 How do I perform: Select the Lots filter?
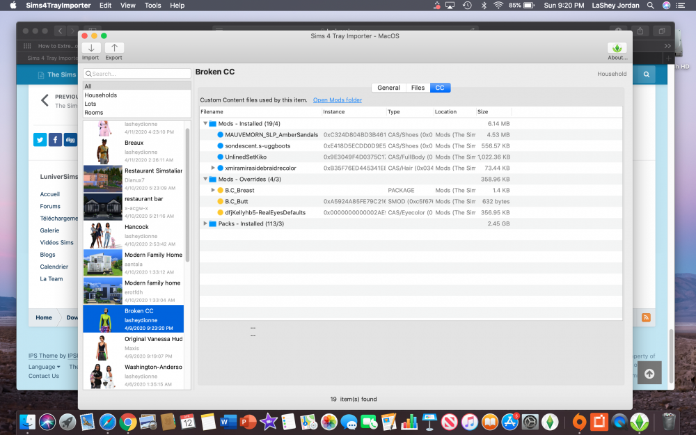pos(136,104)
